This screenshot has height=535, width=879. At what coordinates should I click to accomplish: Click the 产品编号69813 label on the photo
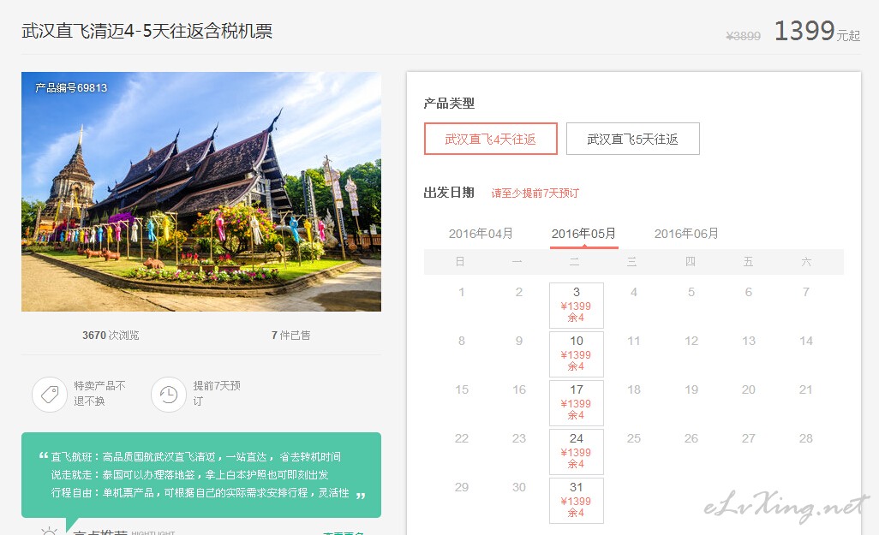point(71,88)
